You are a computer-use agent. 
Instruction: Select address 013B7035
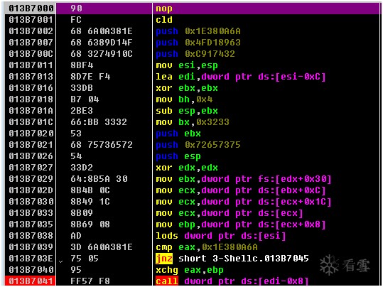pos(31,224)
